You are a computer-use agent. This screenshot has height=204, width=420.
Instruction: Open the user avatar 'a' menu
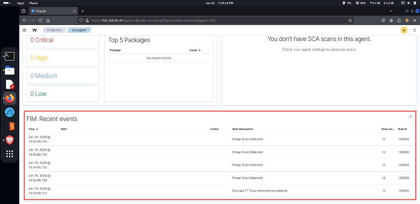[x=404, y=30]
